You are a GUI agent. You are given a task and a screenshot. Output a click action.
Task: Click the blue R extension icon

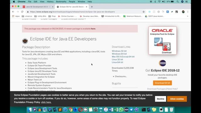(167, 12)
